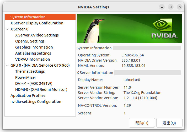Click the display name iubuntu:0
This screenshot has width=187, height=132.
point(132,80)
